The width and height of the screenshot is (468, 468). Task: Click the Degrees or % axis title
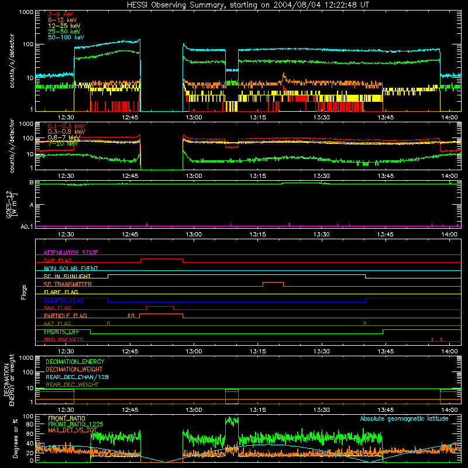pos(15,438)
